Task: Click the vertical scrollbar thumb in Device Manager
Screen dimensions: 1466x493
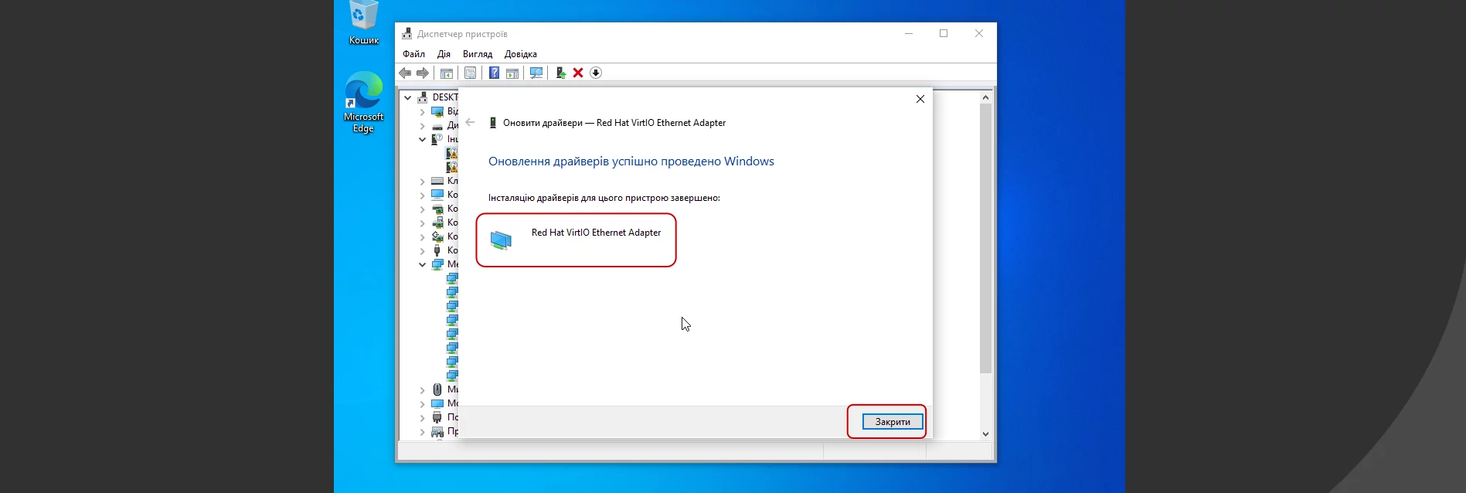Action: click(x=985, y=239)
